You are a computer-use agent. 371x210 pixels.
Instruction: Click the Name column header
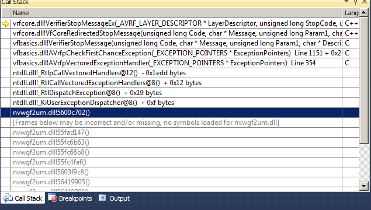pos(176,13)
